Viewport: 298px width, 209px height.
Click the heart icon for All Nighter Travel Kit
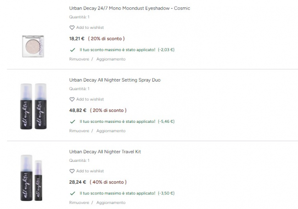(x=72, y=171)
